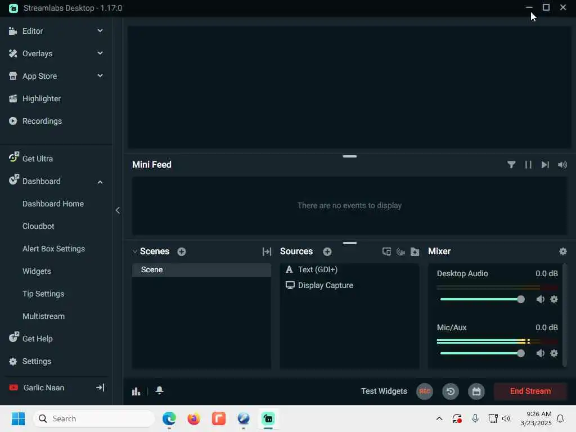Add a new scene with plus icon
Viewport: 576px width, 432px height.
click(182, 251)
